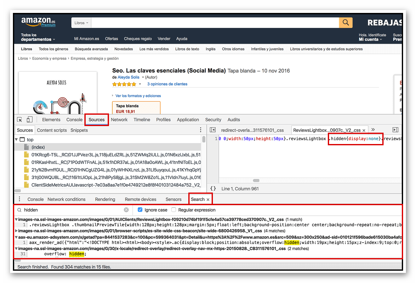Screen dimensions: 416x283
Task: Open the Remote devices drawer tab
Action: [x=140, y=199]
